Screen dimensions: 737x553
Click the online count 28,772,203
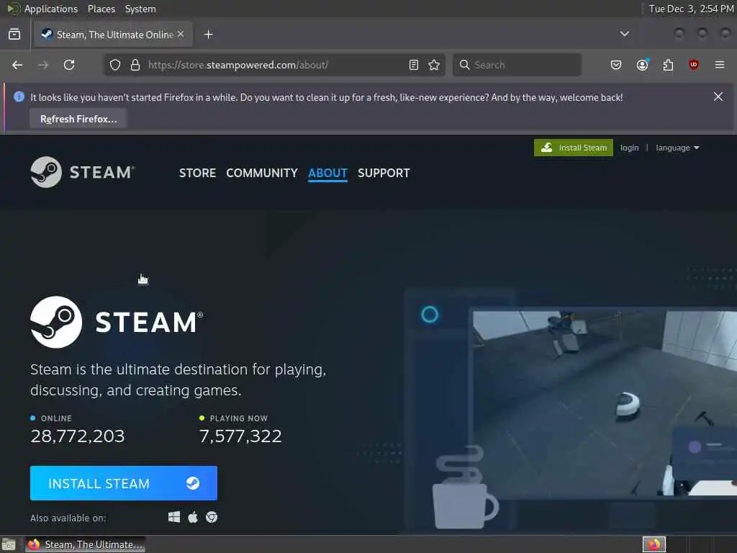[x=78, y=436]
